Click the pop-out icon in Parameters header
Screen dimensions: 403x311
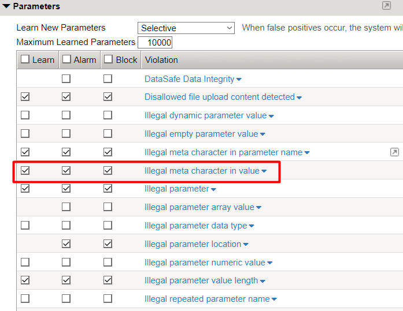click(386, 6)
